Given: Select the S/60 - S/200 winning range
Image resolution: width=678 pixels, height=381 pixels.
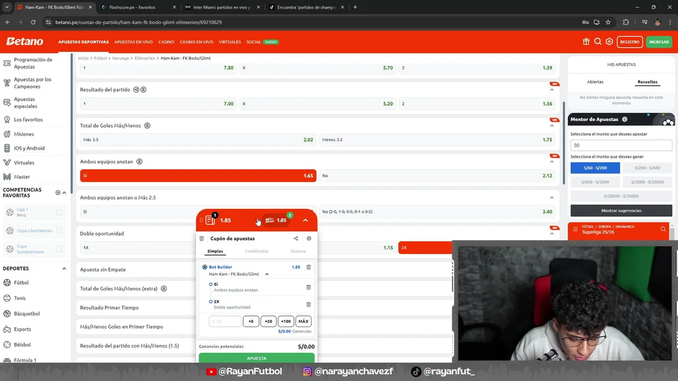Looking at the screenshot, I should 595,168.
